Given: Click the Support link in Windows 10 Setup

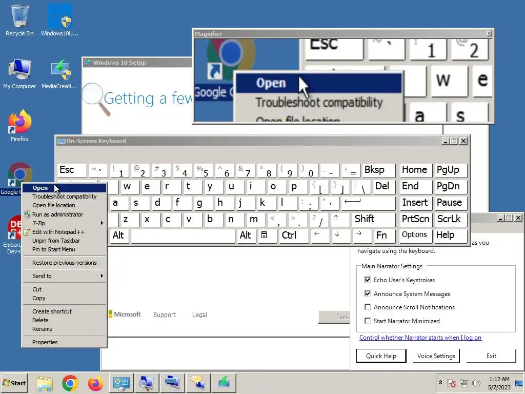Looking at the screenshot, I should click(x=165, y=315).
